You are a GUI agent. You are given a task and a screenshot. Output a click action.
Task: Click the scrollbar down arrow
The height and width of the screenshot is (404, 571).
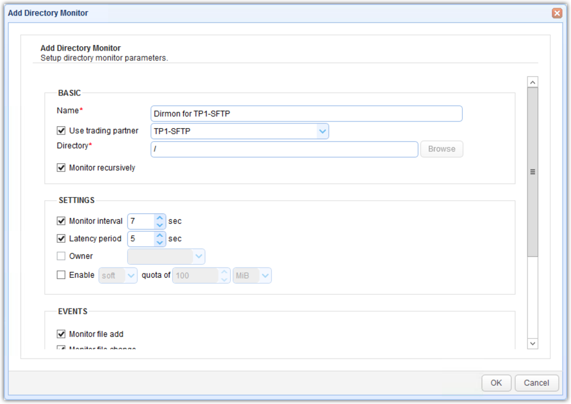tap(533, 343)
